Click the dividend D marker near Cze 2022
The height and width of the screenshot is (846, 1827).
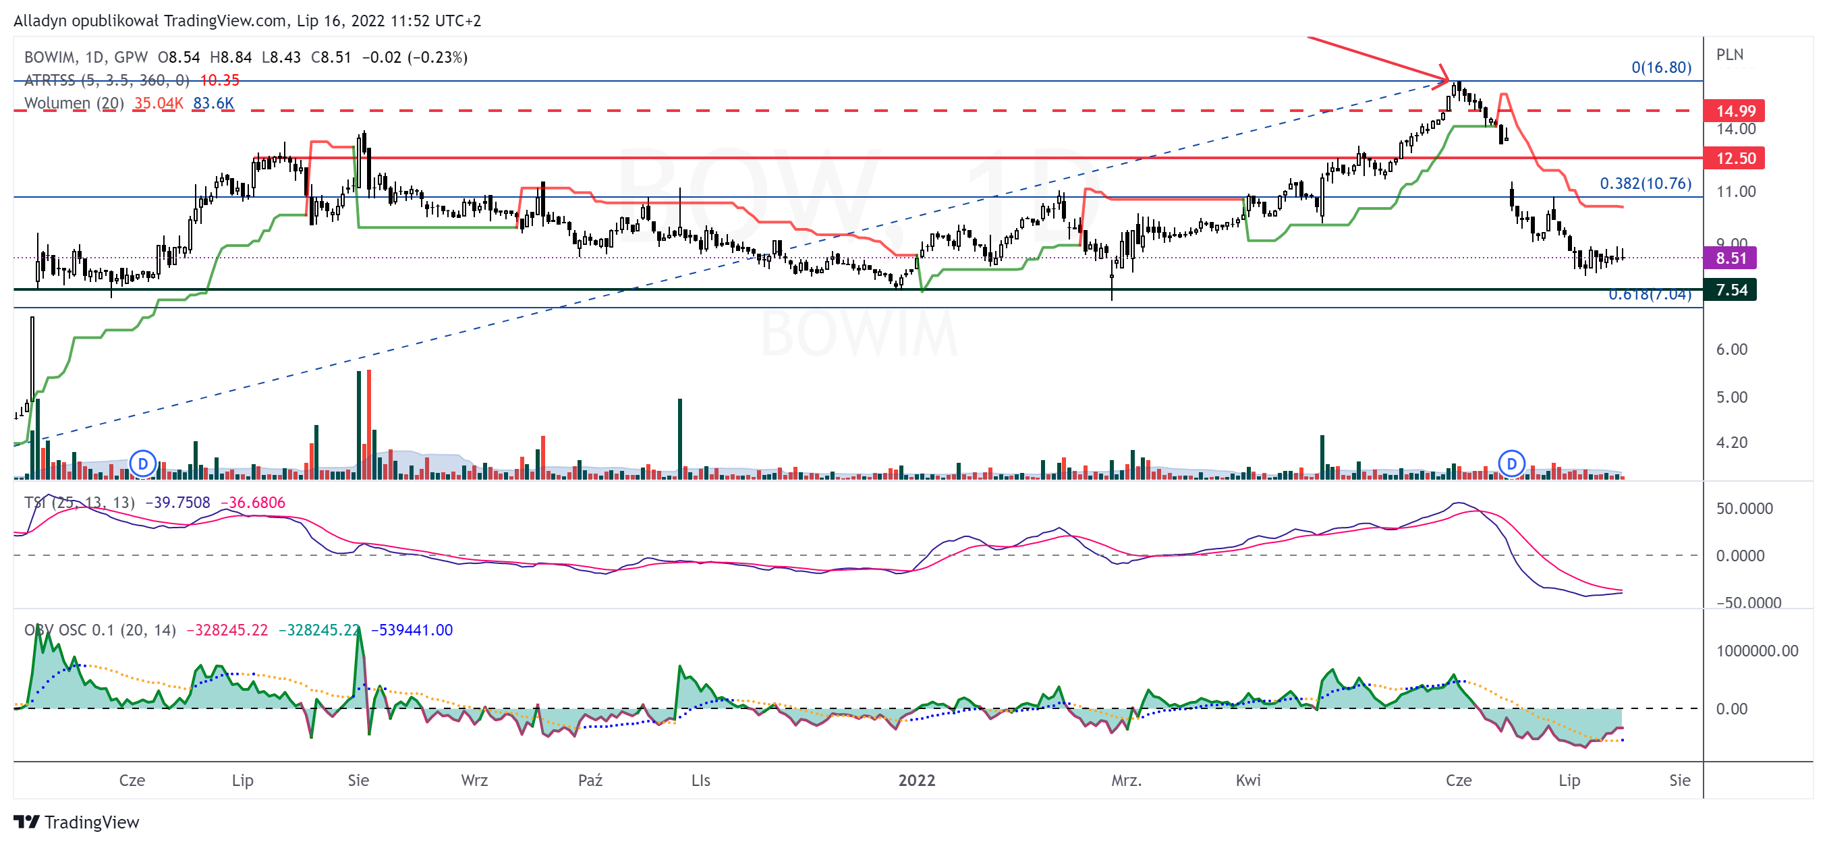tap(1511, 463)
